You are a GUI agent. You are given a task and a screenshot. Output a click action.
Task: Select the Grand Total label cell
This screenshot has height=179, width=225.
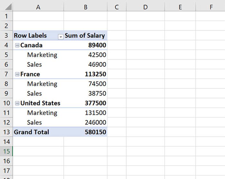point(32,132)
